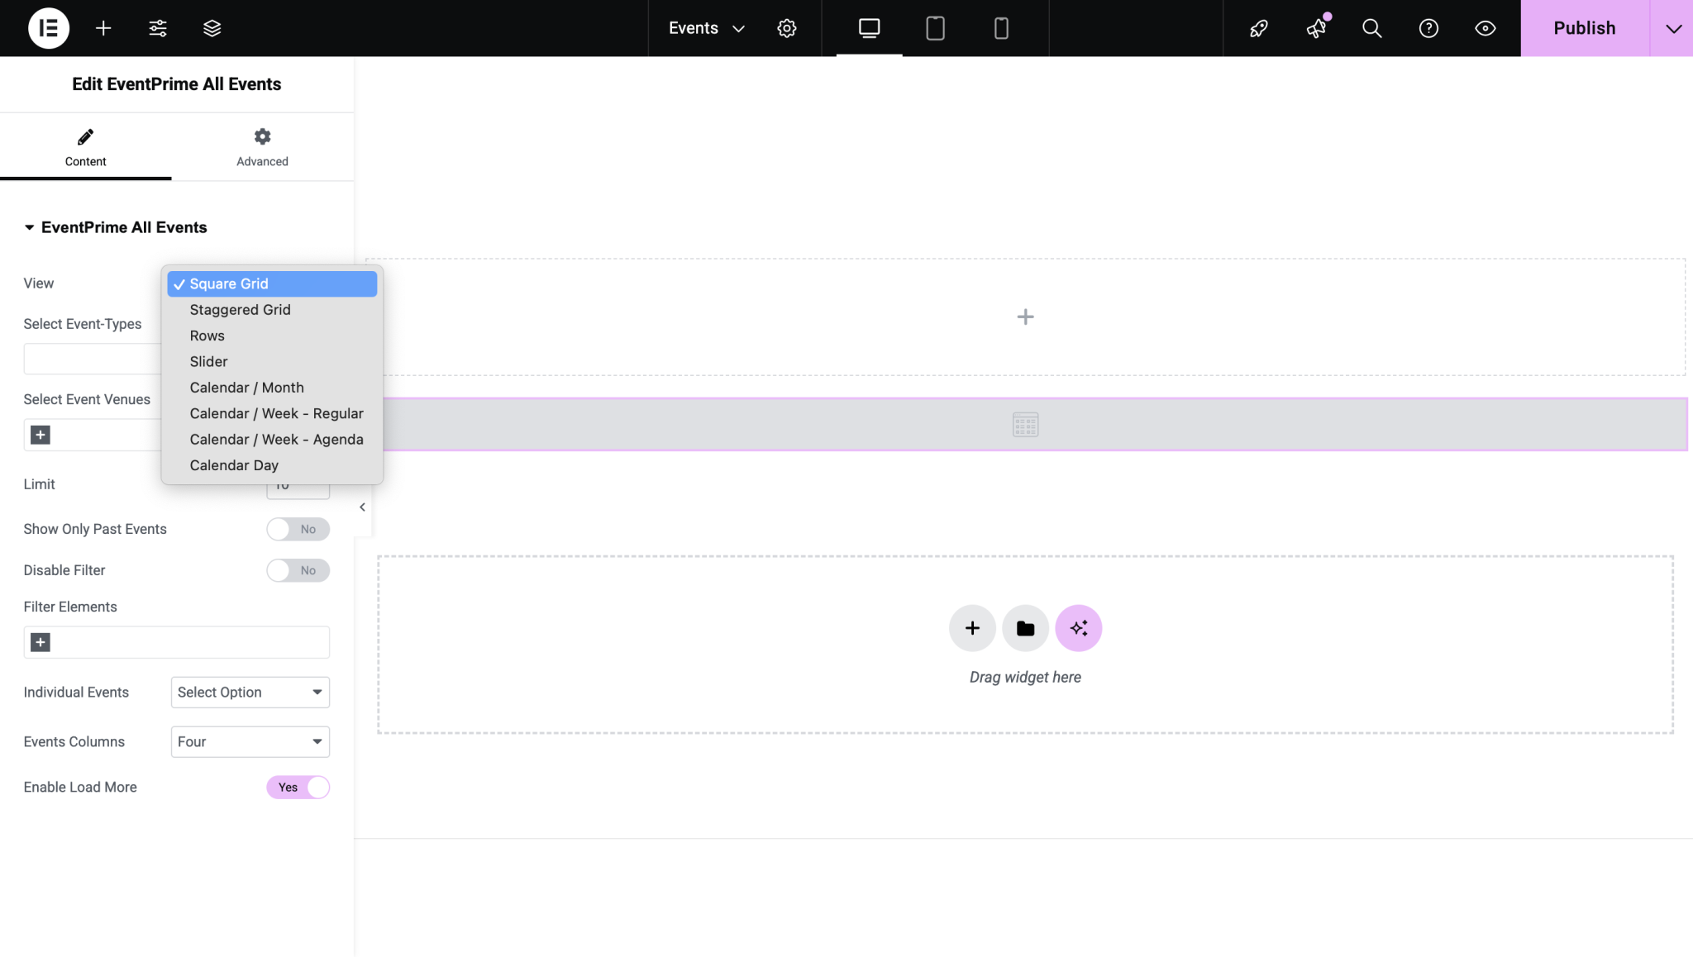
Task: Open the Elementor main menu logo
Action: pyautogui.click(x=47, y=27)
